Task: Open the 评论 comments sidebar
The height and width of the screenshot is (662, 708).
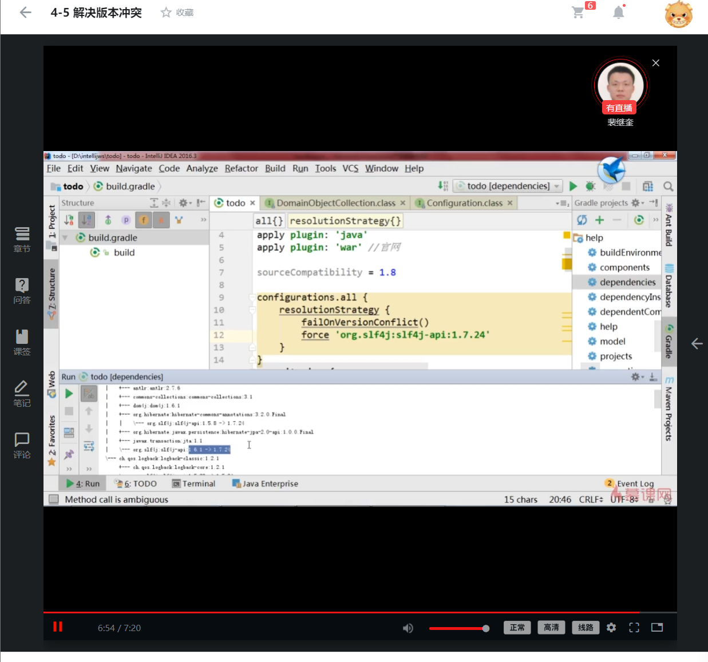Action: click(22, 445)
